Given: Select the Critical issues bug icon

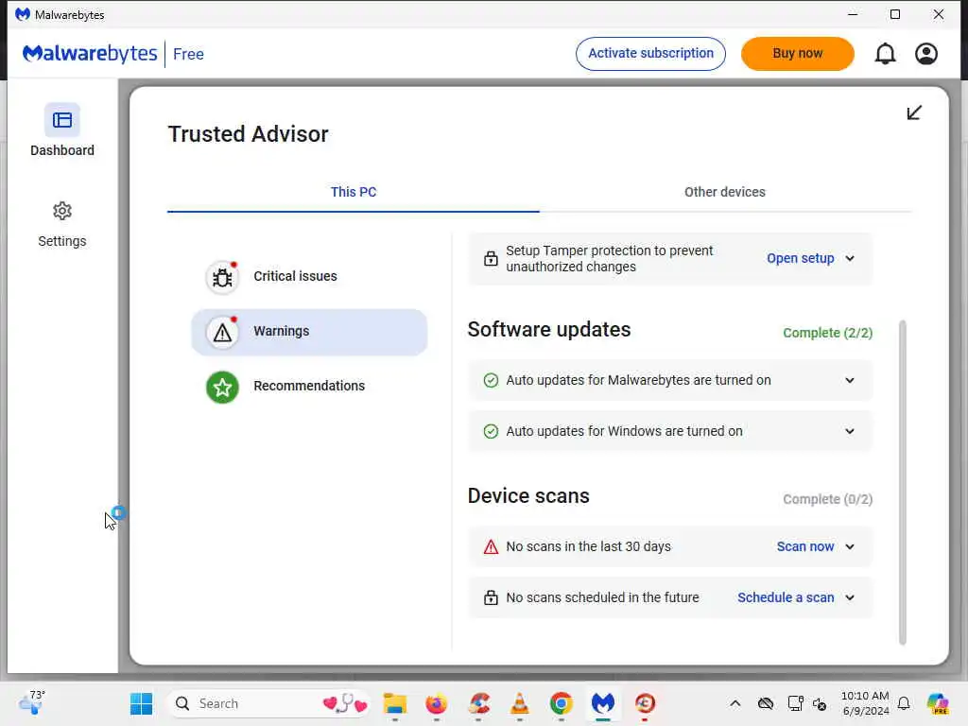Looking at the screenshot, I should [222, 277].
